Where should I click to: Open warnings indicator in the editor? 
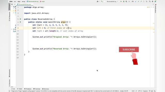(148, 7)
